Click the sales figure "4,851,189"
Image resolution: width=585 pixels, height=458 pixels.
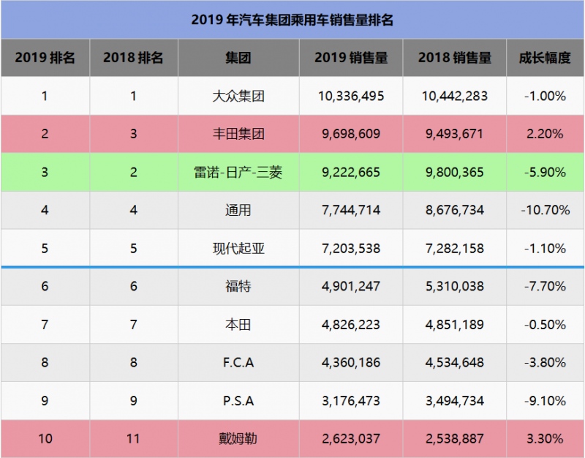[455, 325]
